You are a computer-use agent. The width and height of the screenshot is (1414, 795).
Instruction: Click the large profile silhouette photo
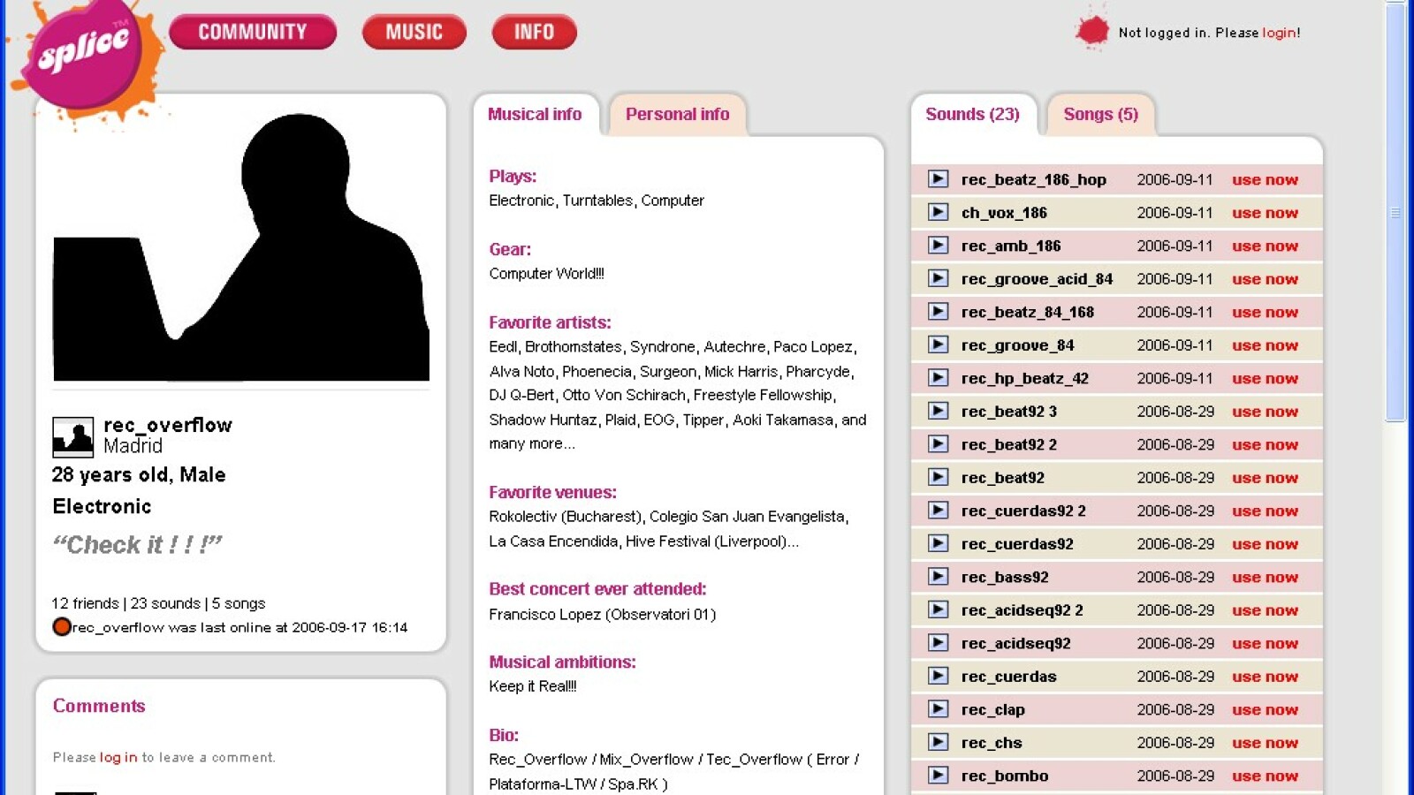(241, 247)
